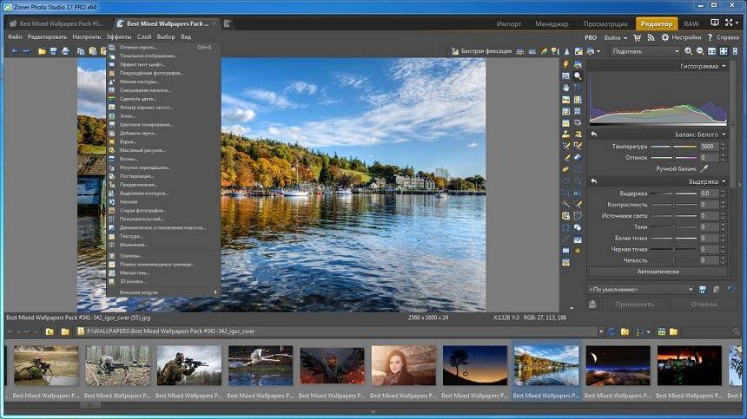Select the woman portrait thumbnail
Viewport: 747px width, 419px height.
tap(404, 365)
